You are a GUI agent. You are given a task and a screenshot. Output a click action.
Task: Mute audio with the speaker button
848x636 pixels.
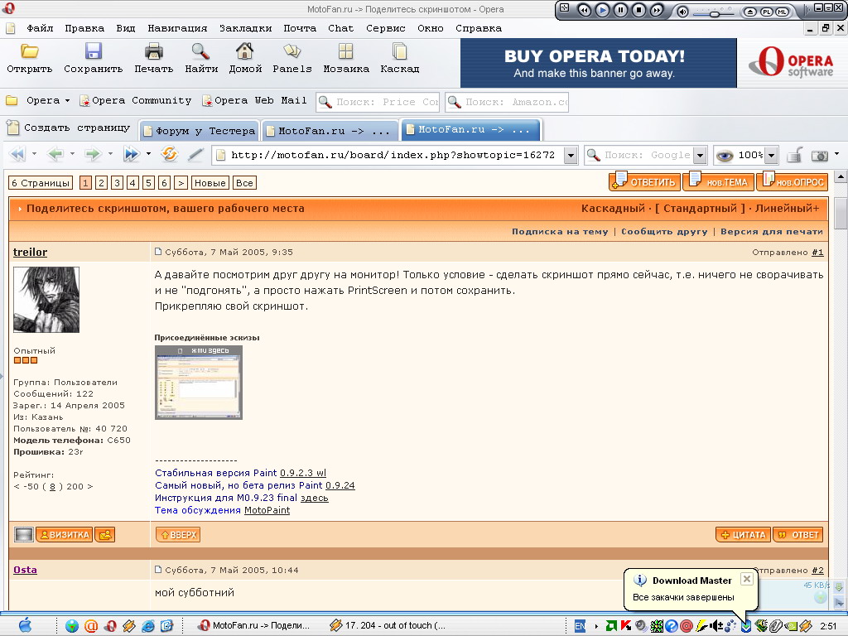point(683,12)
